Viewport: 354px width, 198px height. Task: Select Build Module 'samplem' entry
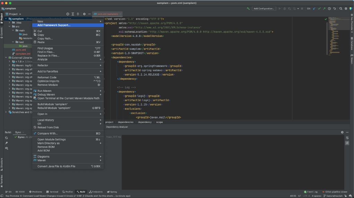click(x=68, y=104)
